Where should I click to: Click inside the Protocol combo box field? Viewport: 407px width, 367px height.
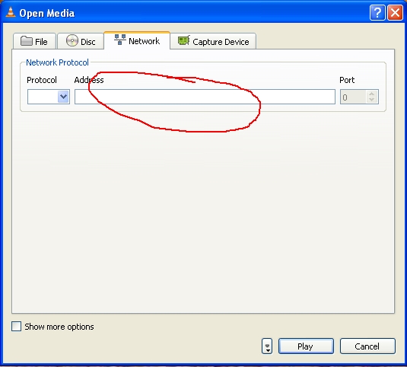[43, 97]
